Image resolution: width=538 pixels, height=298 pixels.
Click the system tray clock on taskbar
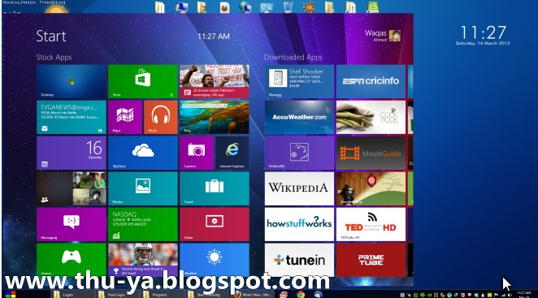(524, 295)
